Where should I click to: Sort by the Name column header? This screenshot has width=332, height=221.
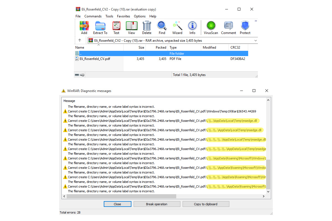(99, 48)
